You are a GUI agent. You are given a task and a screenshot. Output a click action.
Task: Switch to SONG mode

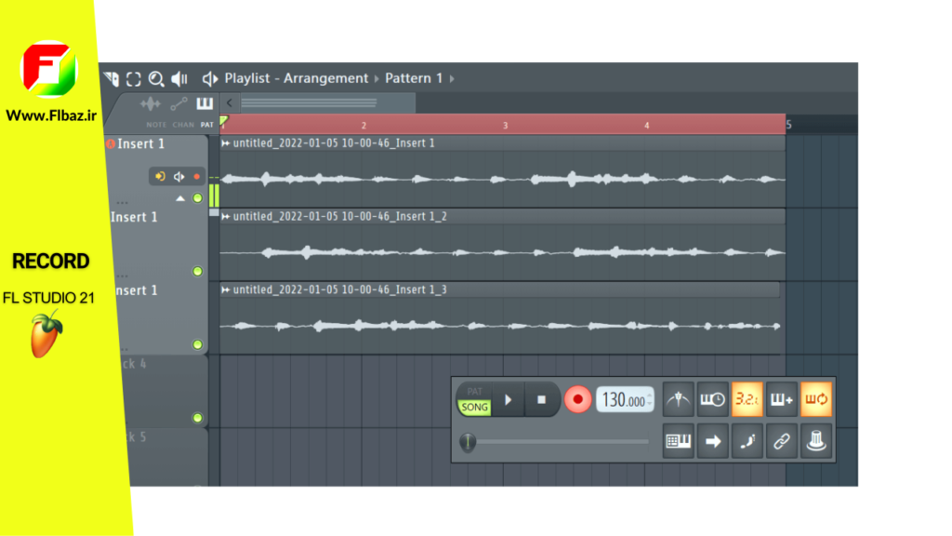click(475, 408)
